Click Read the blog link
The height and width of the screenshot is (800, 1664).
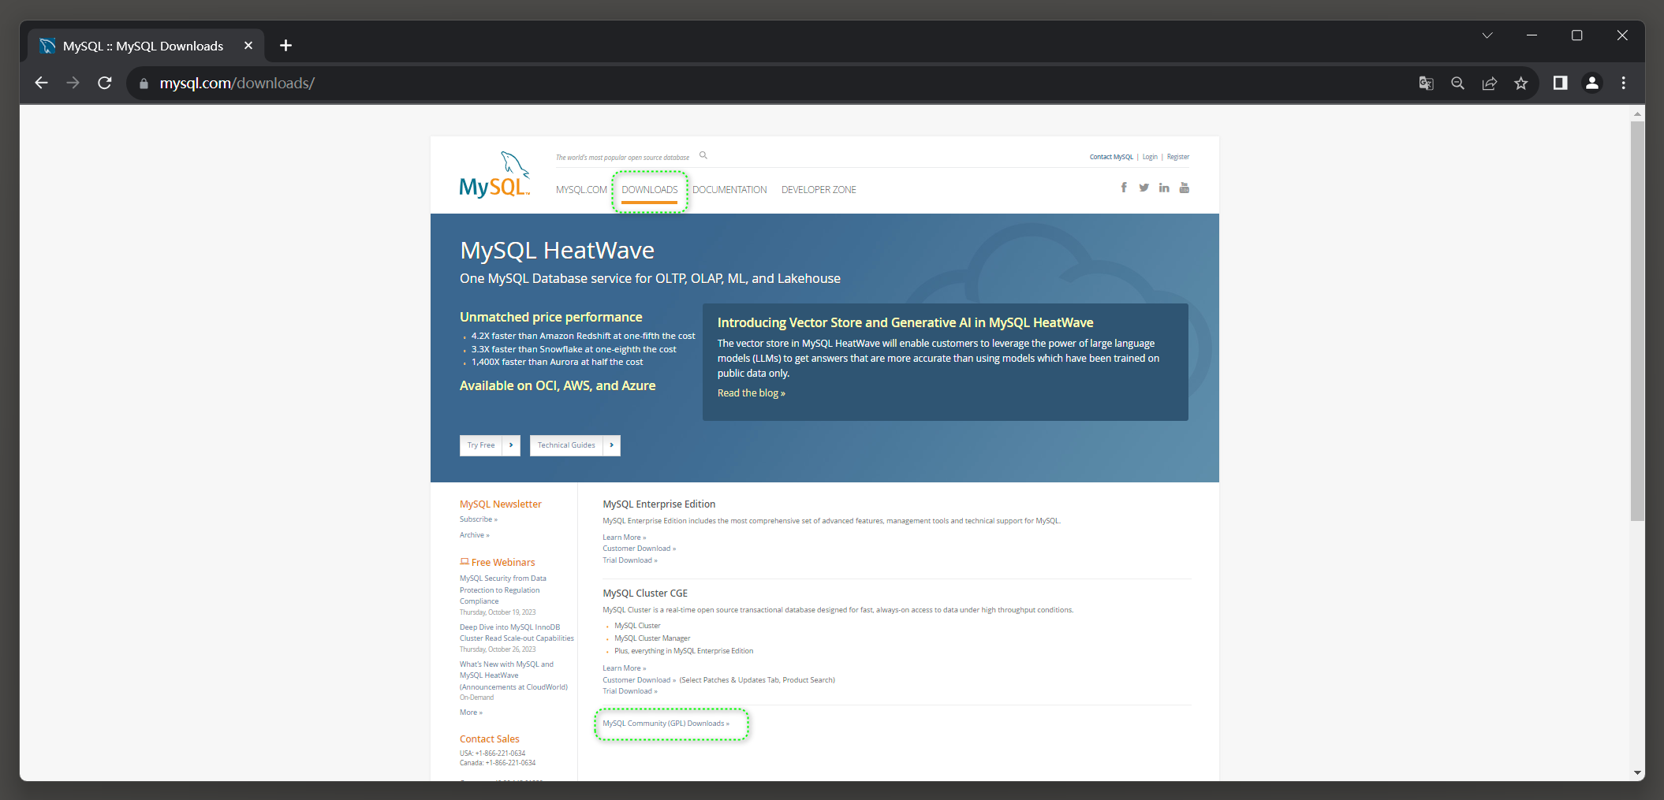(751, 393)
